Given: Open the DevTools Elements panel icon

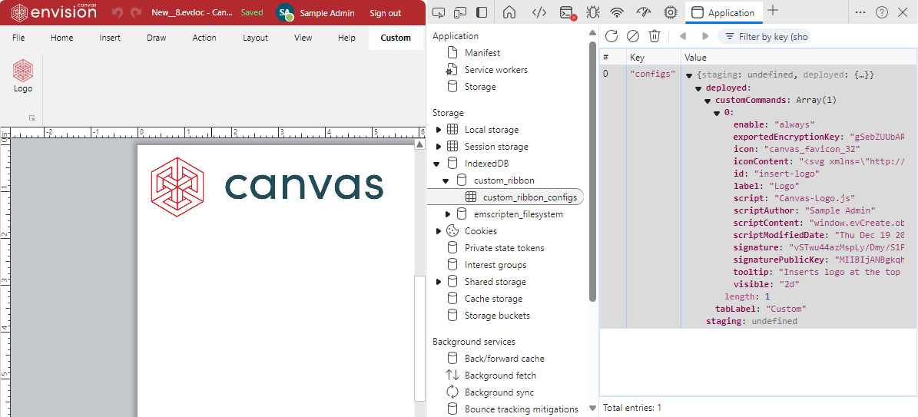Looking at the screenshot, I should pos(539,12).
